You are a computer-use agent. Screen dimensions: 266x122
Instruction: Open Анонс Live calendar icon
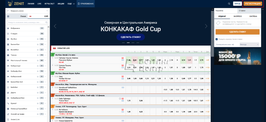click(x=8, y=119)
